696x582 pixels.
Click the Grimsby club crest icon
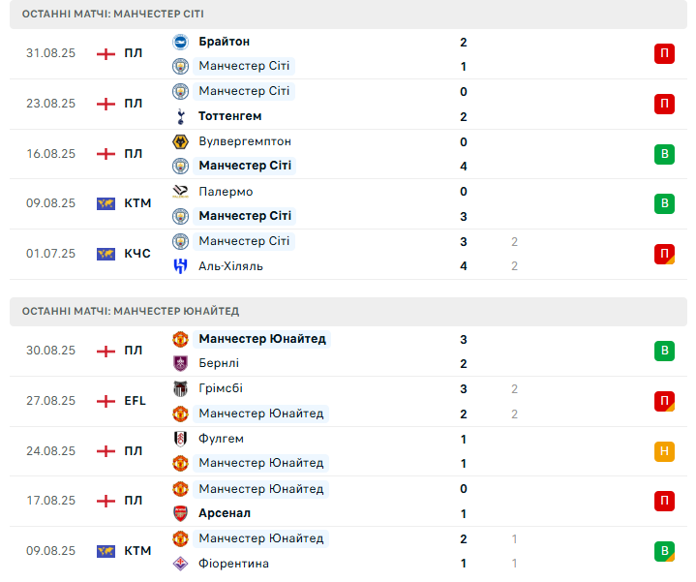tap(180, 388)
